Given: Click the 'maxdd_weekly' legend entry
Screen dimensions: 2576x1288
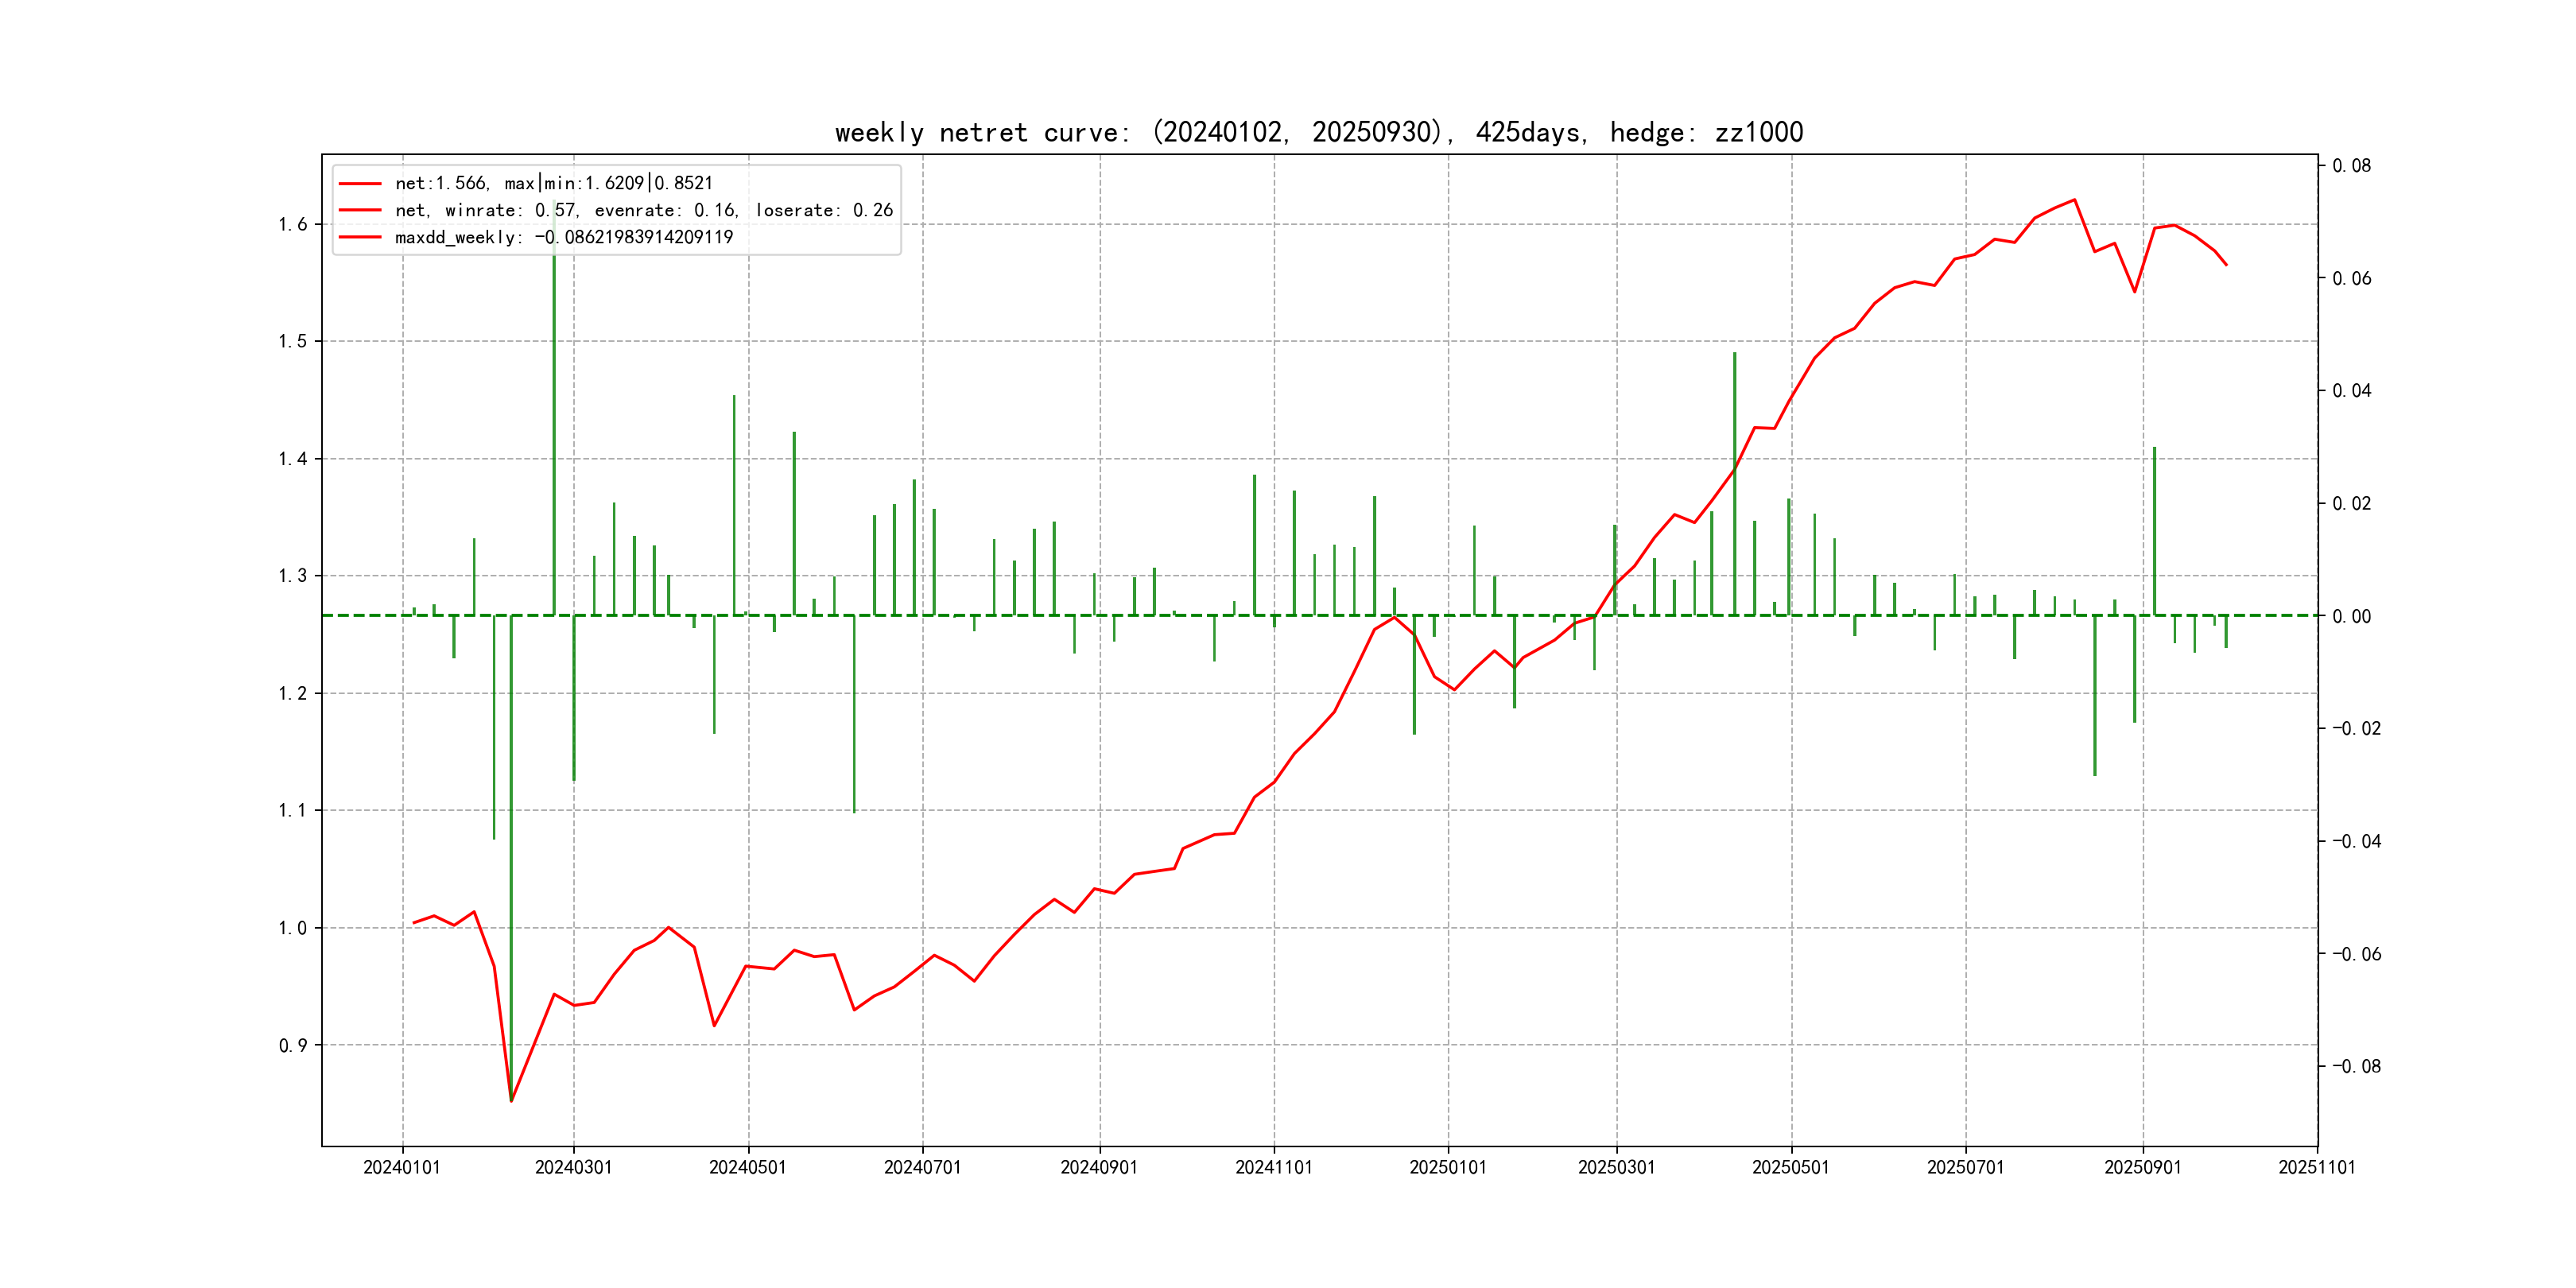Looking at the screenshot, I should click(x=563, y=237).
